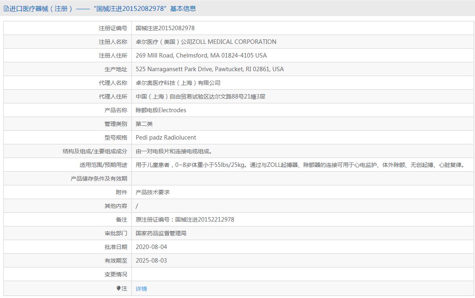Click the 产品名称 row label
The width and height of the screenshot is (475, 298).
pyautogui.click(x=116, y=110)
